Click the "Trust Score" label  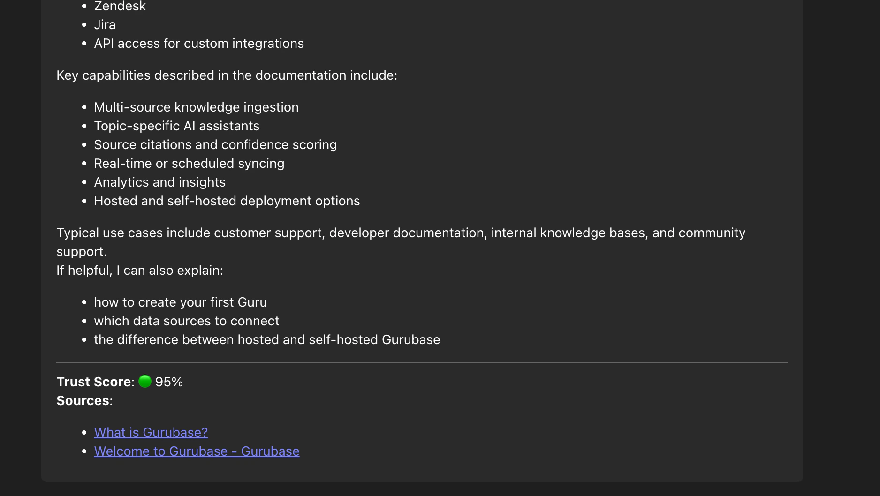click(94, 382)
